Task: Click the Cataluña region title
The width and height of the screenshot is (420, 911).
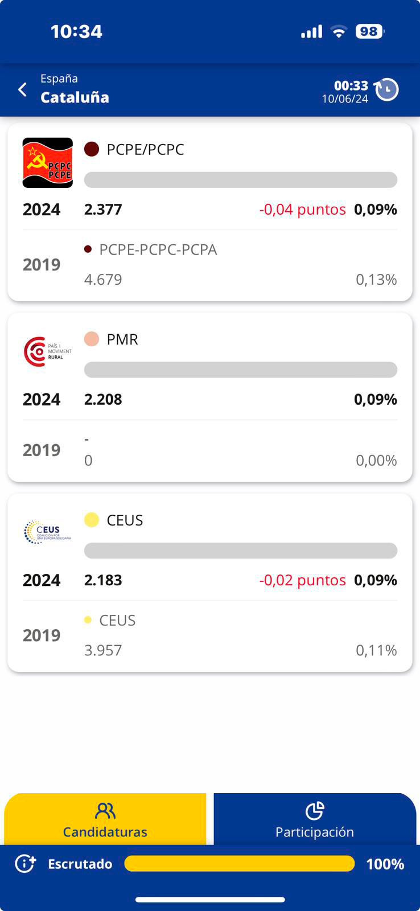Action: (x=75, y=97)
